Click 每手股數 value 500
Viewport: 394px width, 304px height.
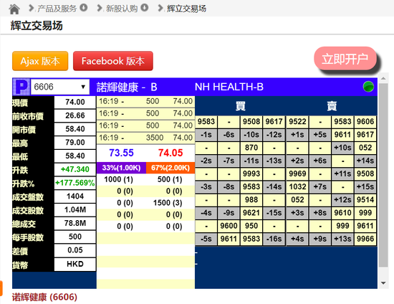click(x=75, y=237)
